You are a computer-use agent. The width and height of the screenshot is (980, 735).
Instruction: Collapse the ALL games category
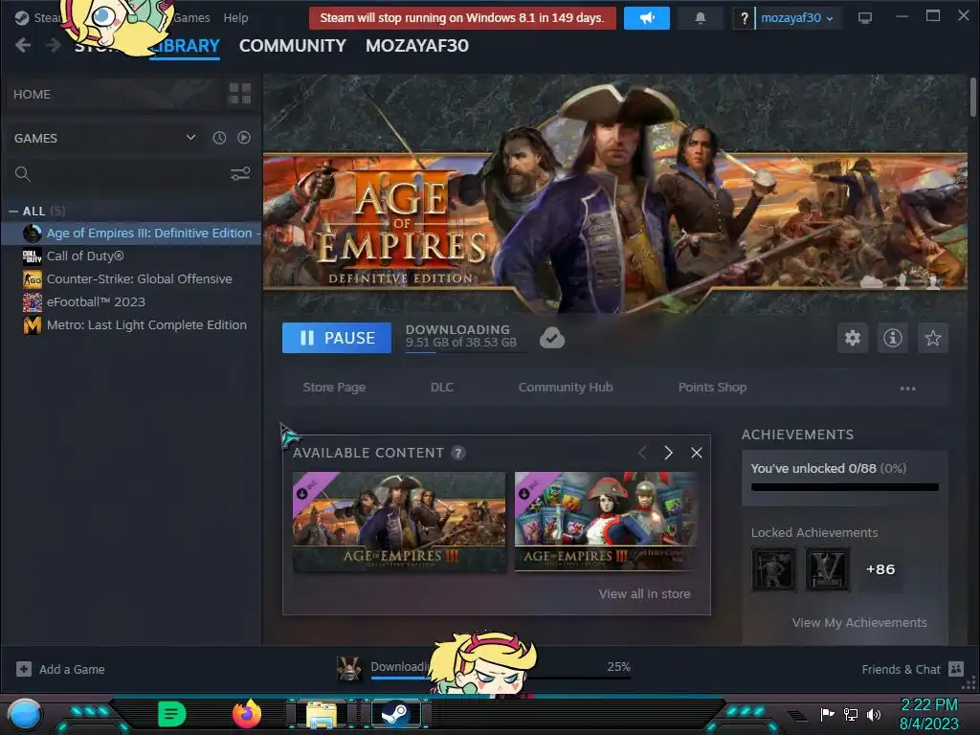coord(13,212)
